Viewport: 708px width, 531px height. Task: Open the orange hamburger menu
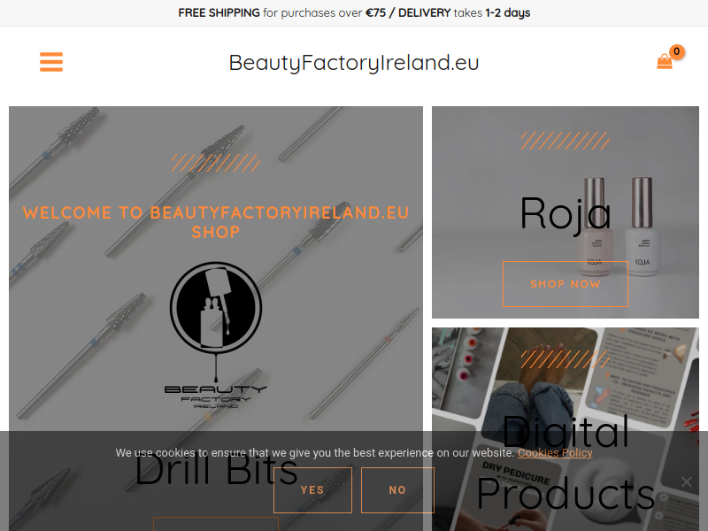point(51,62)
